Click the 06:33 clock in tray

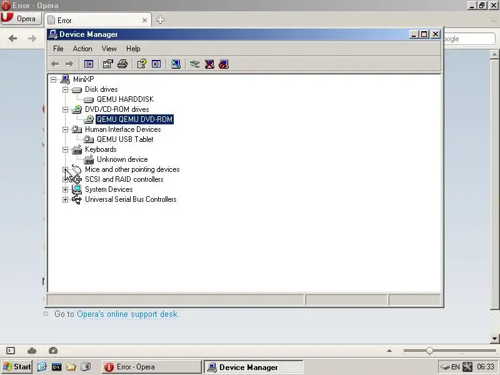(486, 367)
